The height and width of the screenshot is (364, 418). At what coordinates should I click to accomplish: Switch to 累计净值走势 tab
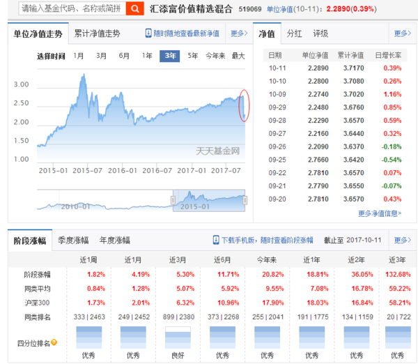[x=97, y=33]
